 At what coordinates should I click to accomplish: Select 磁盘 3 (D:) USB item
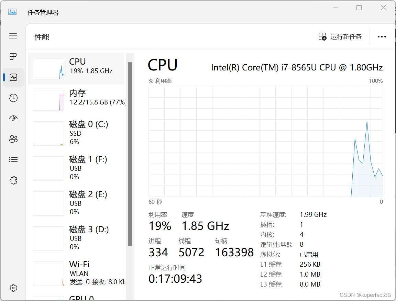click(x=76, y=238)
